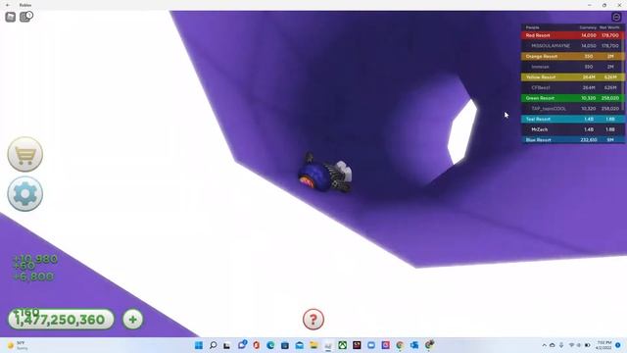Viewport: 627px width, 353px height.
Task: Click the Currency column header in leaderboard
Action: tap(588, 27)
